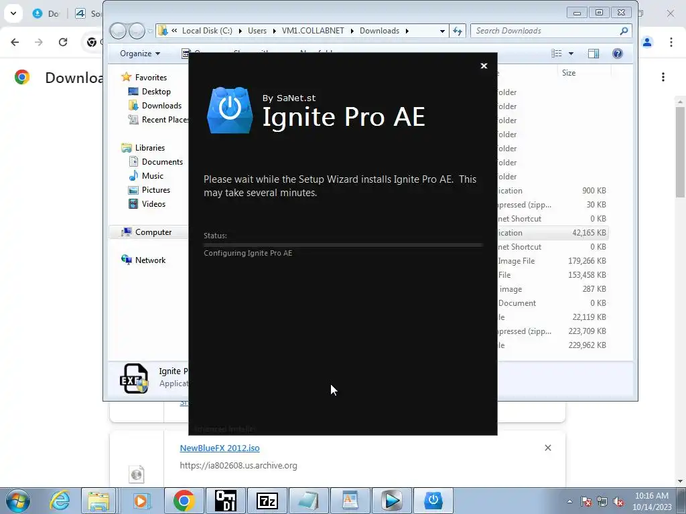Open the Windows Start menu

click(17, 501)
